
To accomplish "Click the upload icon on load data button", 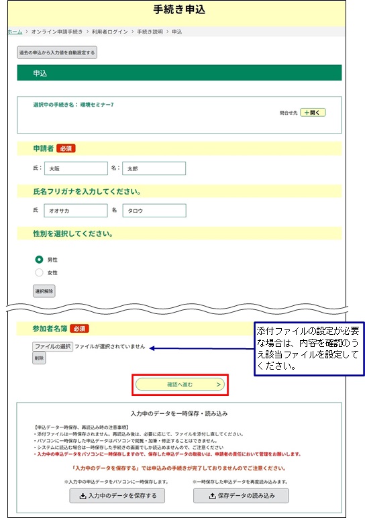I will [x=212, y=496].
